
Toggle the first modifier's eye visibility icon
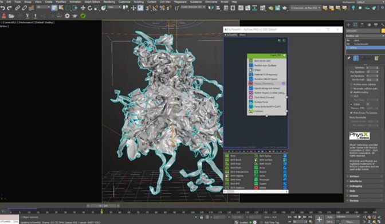click(x=348, y=41)
